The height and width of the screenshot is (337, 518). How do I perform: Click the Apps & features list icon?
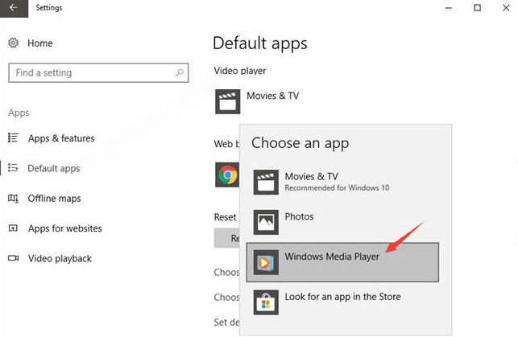(13, 138)
